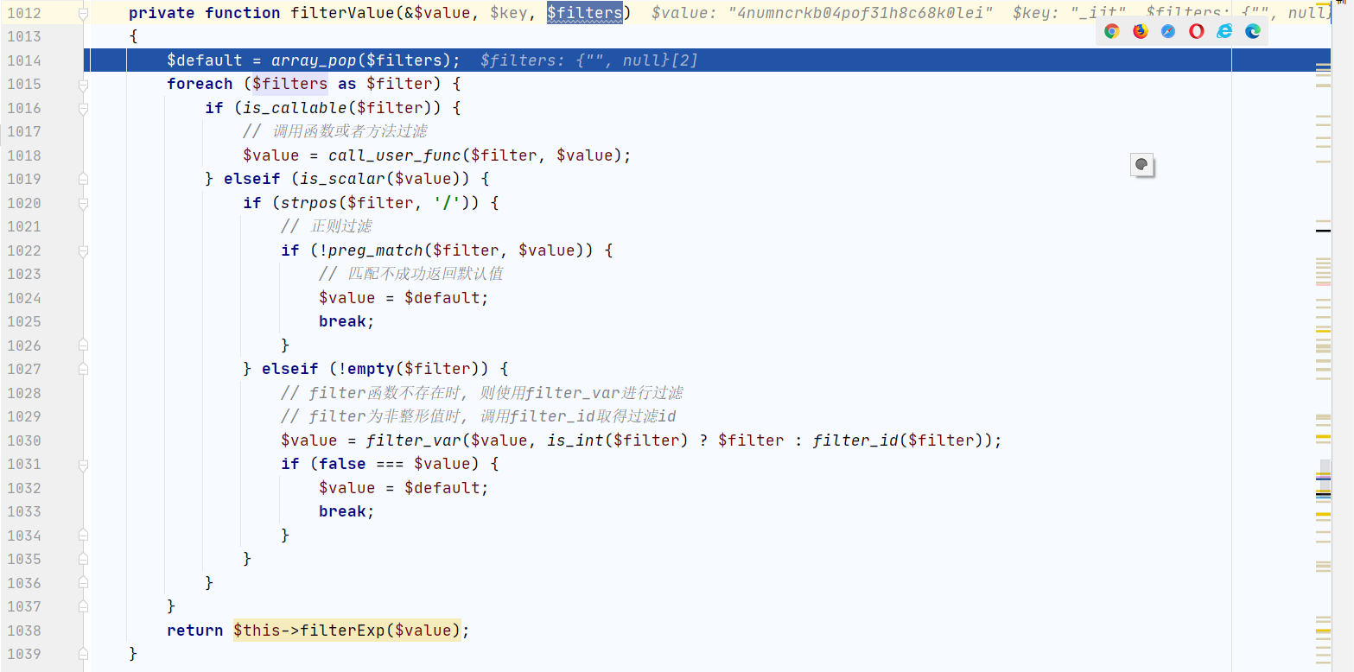Collapse filterValue function fold at line 1012
This screenshot has width=1354, height=672.
click(x=84, y=13)
